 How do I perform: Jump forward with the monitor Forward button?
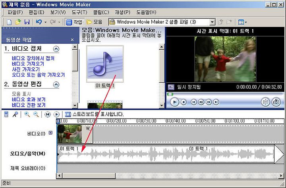tap(216, 102)
